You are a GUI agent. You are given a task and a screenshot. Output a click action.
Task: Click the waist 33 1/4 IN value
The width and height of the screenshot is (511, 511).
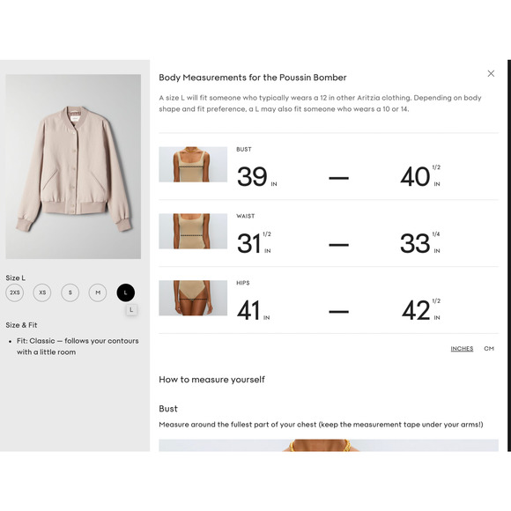(420, 243)
